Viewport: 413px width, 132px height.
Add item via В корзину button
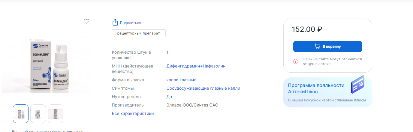328,46
